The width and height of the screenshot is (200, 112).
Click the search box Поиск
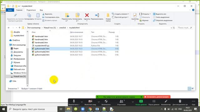pos(185,28)
